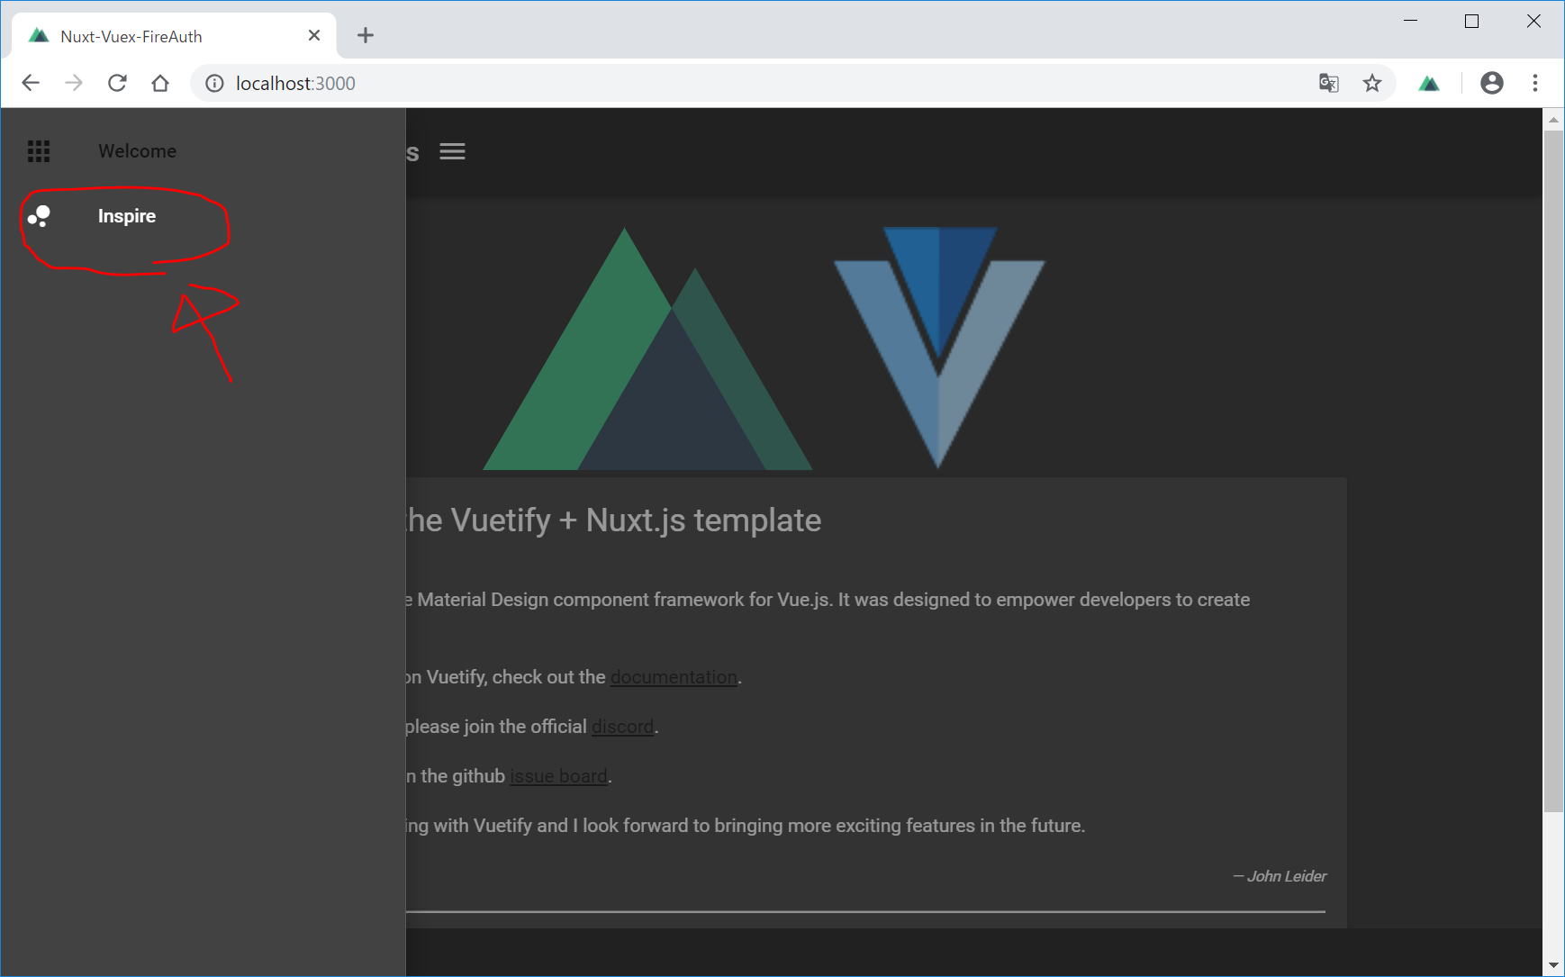Toggle the hamburger menu icon
Viewport: 1565px width, 977px height.
tap(452, 151)
